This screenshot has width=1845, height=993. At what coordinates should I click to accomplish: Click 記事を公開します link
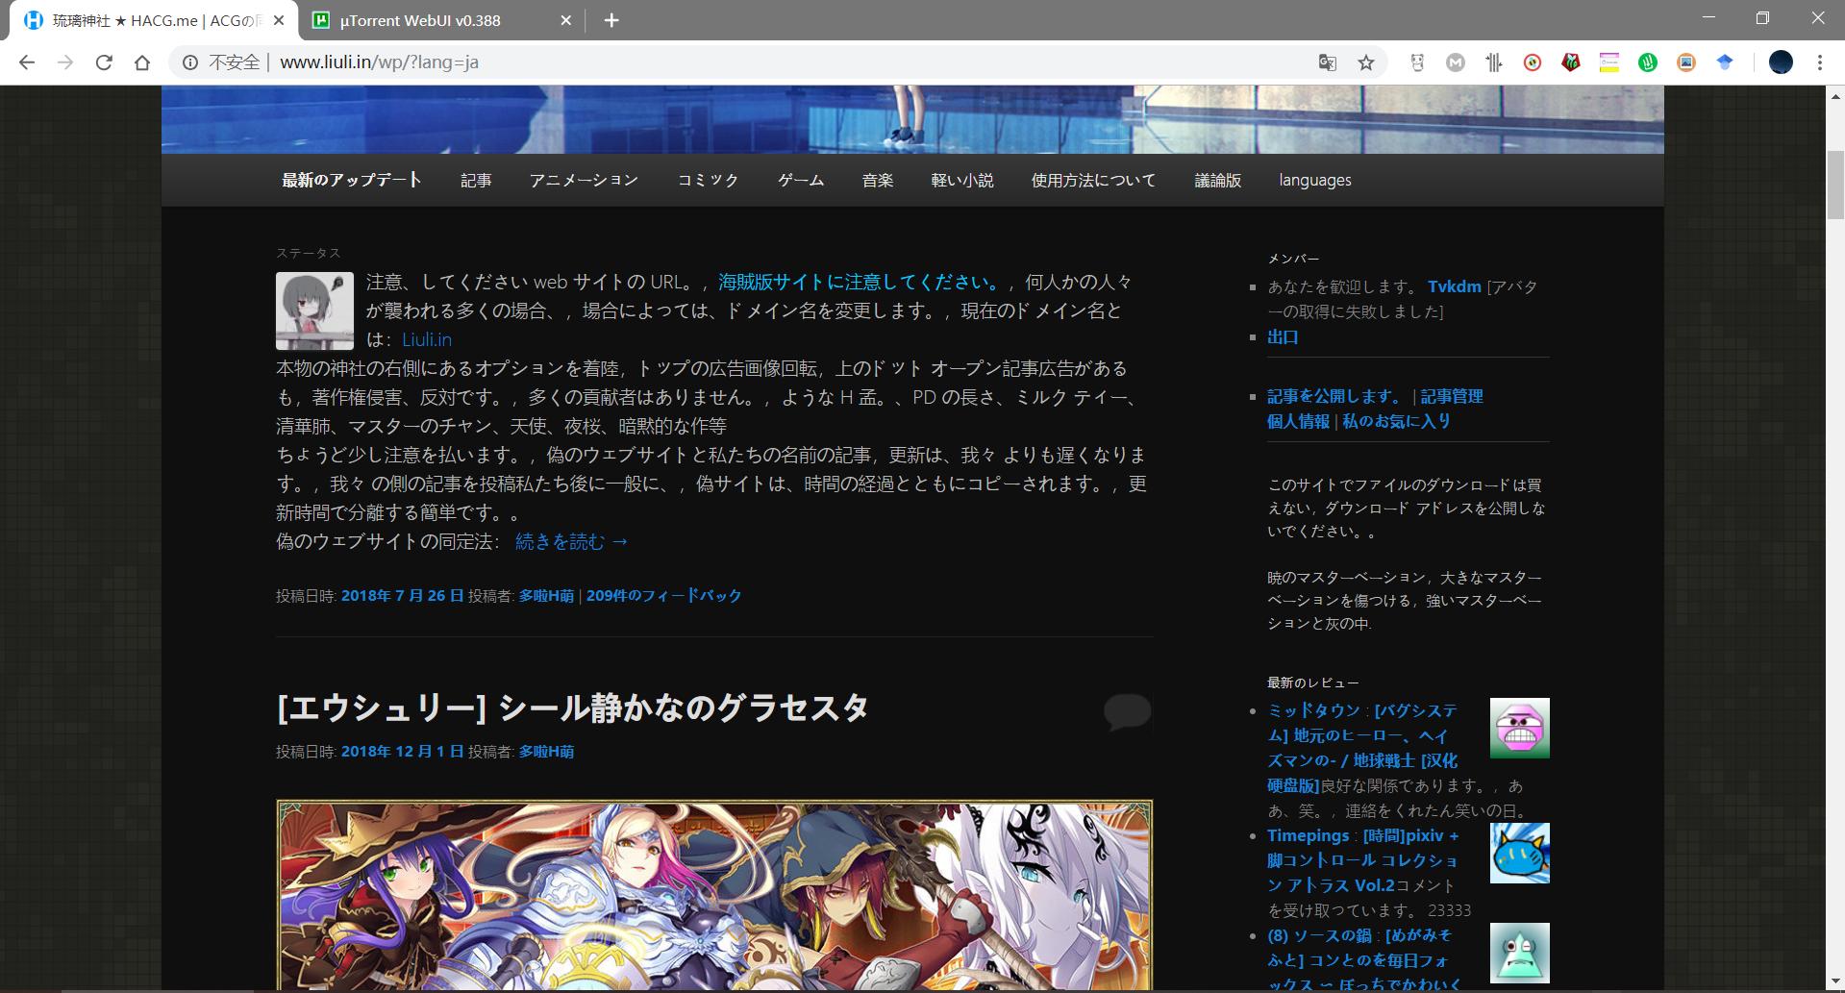[x=1334, y=396]
